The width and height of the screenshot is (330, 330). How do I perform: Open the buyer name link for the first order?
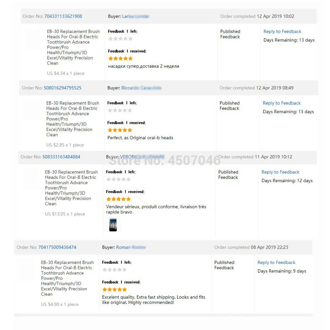(135, 16)
